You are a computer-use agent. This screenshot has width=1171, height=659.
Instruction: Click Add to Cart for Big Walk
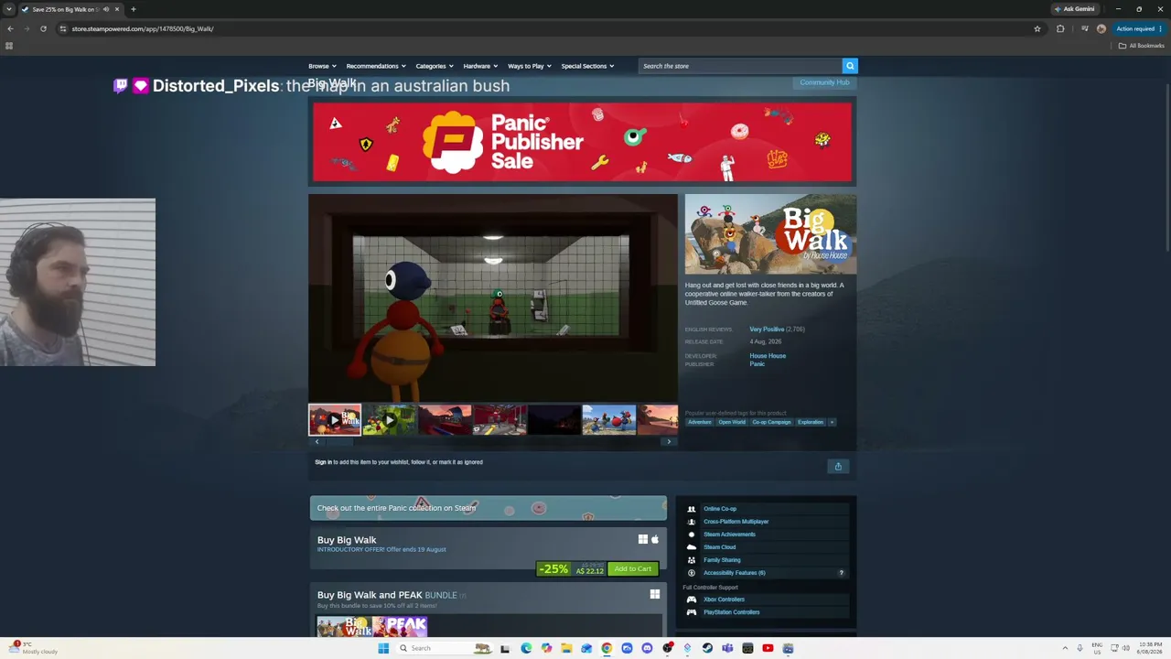point(633,569)
